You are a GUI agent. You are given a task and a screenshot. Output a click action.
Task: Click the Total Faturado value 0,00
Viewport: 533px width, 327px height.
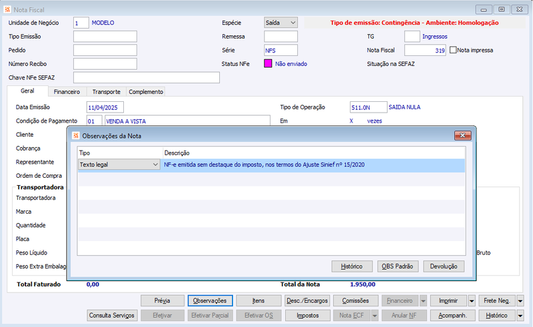93,284
